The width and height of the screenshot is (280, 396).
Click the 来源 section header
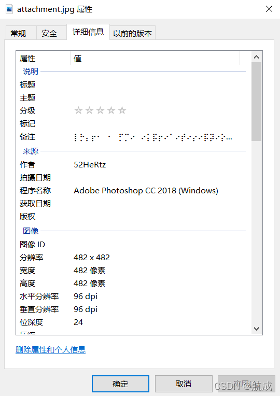[x=31, y=151]
